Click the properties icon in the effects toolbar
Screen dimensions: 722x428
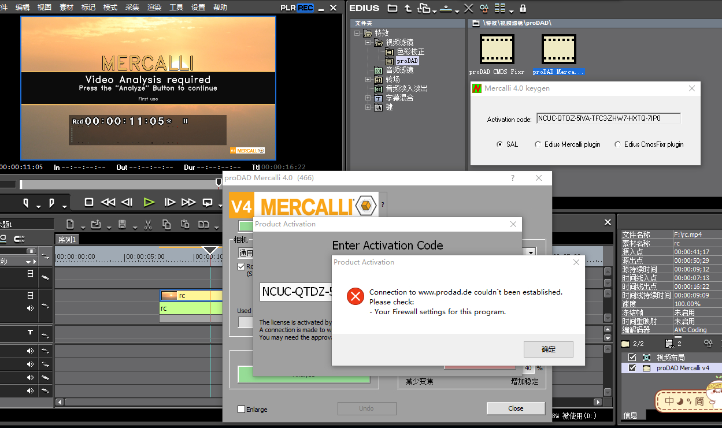484,8
